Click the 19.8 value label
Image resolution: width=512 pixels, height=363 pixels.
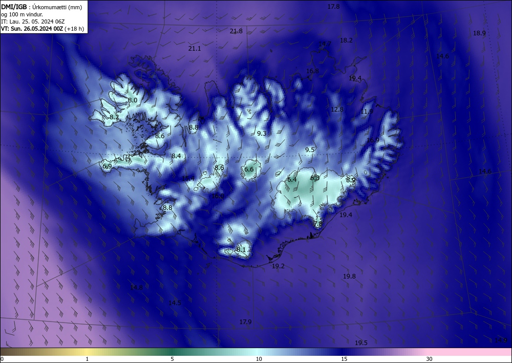[349, 276]
